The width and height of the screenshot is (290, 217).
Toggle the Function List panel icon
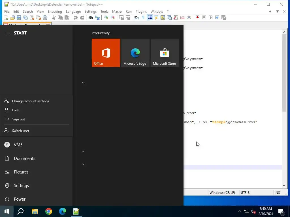176,18
